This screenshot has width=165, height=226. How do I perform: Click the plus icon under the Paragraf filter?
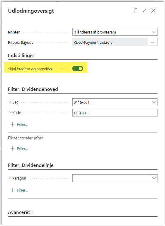pyautogui.click(x=13, y=190)
